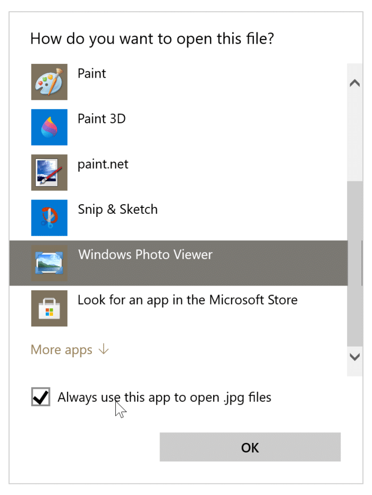Click the Microsoft Store shopping bag icon
The height and width of the screenshot is (495, 372).
49,308
